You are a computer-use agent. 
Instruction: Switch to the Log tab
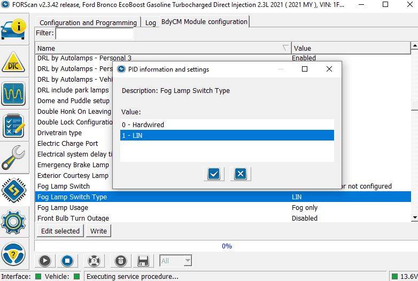point(151,22)
